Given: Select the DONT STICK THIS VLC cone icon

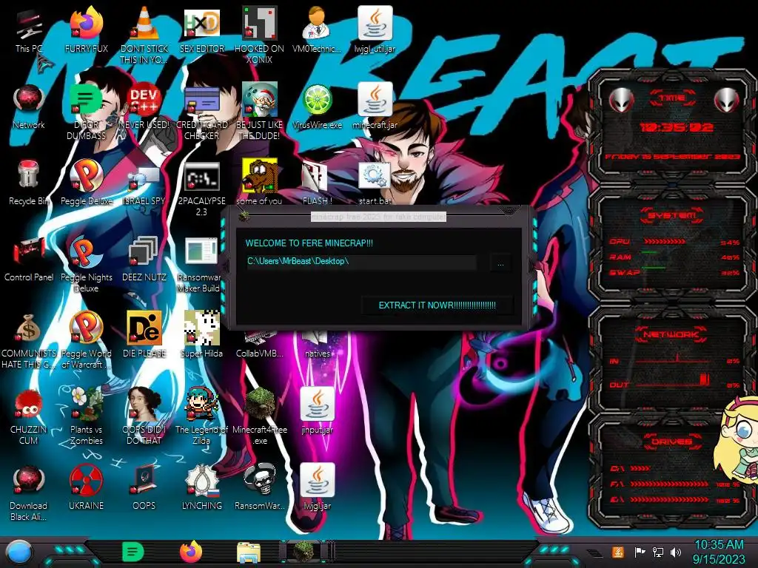Looking at the screenshot, I should 144,24.
